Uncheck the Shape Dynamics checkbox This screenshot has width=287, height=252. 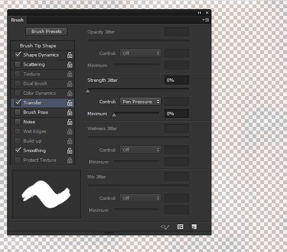coord(18,55)
